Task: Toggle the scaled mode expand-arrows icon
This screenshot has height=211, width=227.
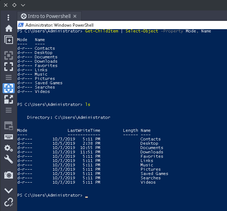Action: coord(9,99)
